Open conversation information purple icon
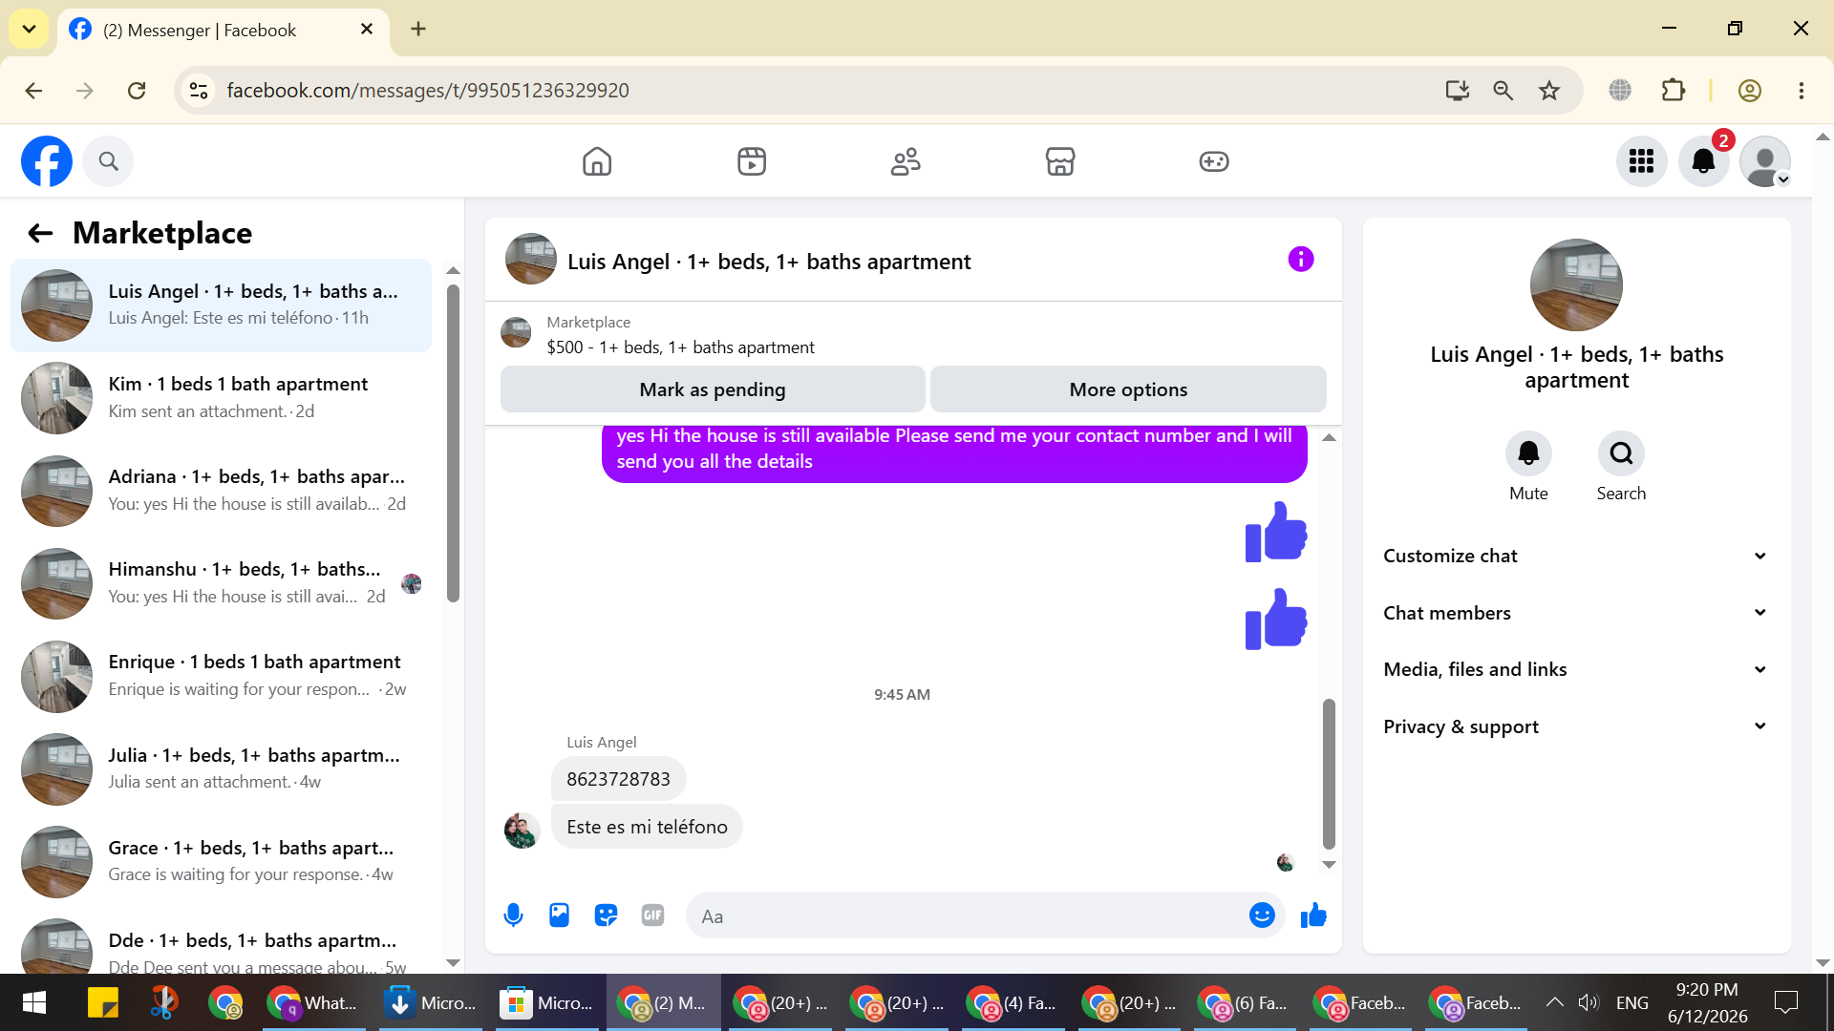The width and height of the screenshot is (1834, 1031). pyautogui.click(x=1300, y=259)
